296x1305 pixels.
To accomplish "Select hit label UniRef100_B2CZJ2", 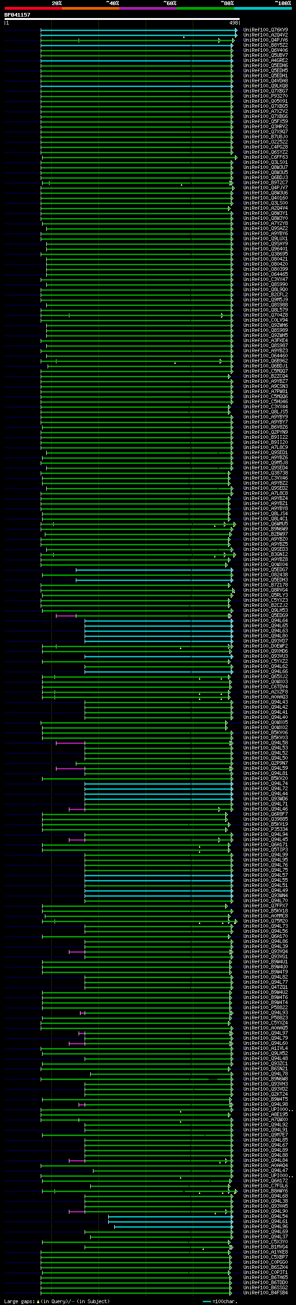I will point(265,606).
